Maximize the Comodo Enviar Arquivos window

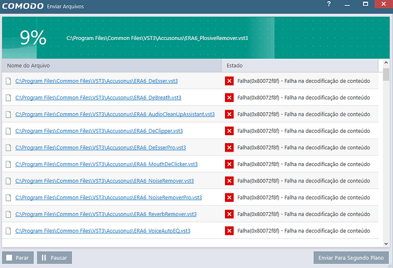click(x=366, y=4)
